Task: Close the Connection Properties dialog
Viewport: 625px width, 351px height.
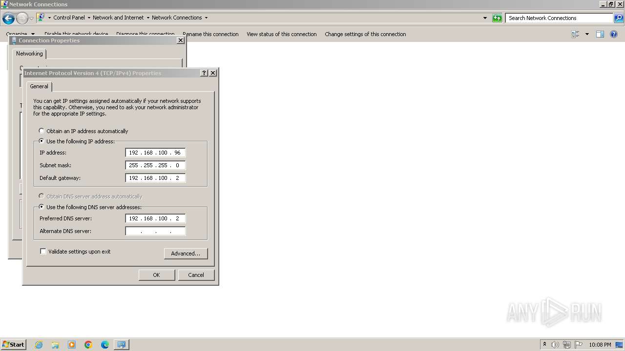Action: [x=181, y=40]
